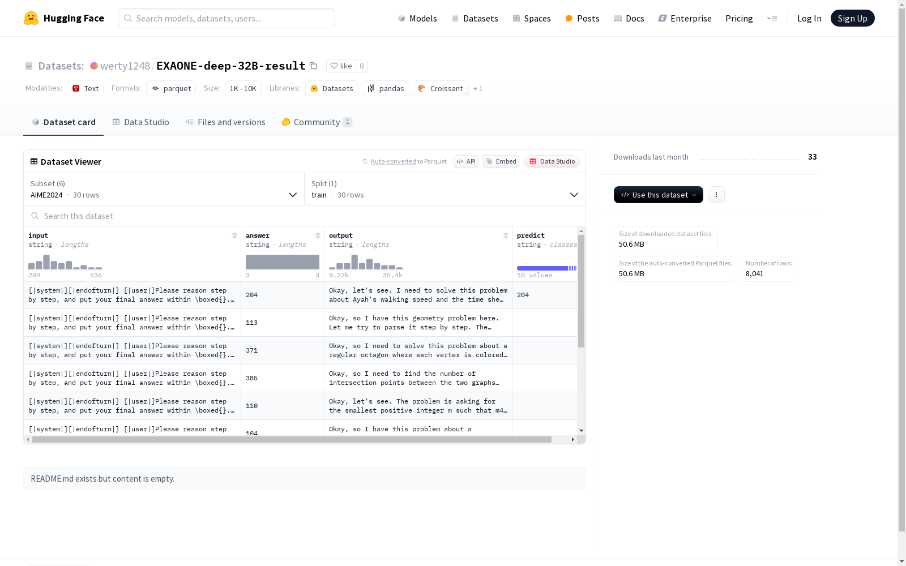Image resolution: width=906 pixels, height=566 pixels.
Task: Sort the input column
Action: tap(234, 235)
